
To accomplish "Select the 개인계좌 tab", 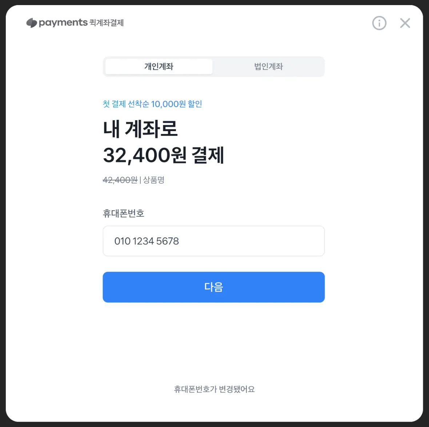I will (x=159, y=66).
